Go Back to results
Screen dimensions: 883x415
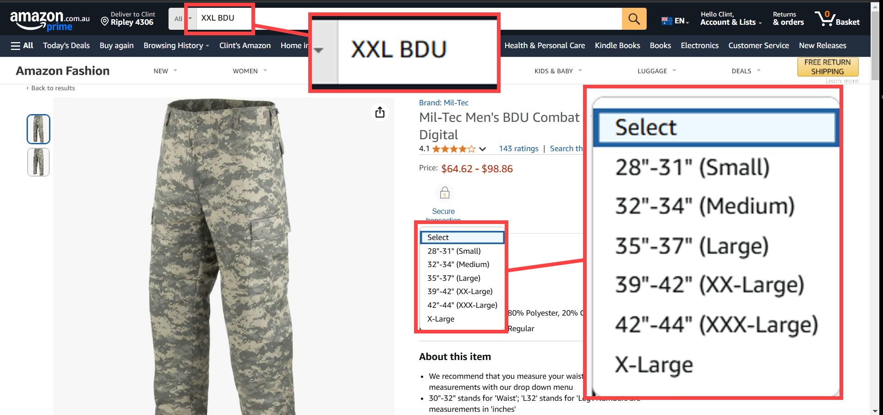tap(51, 88)
